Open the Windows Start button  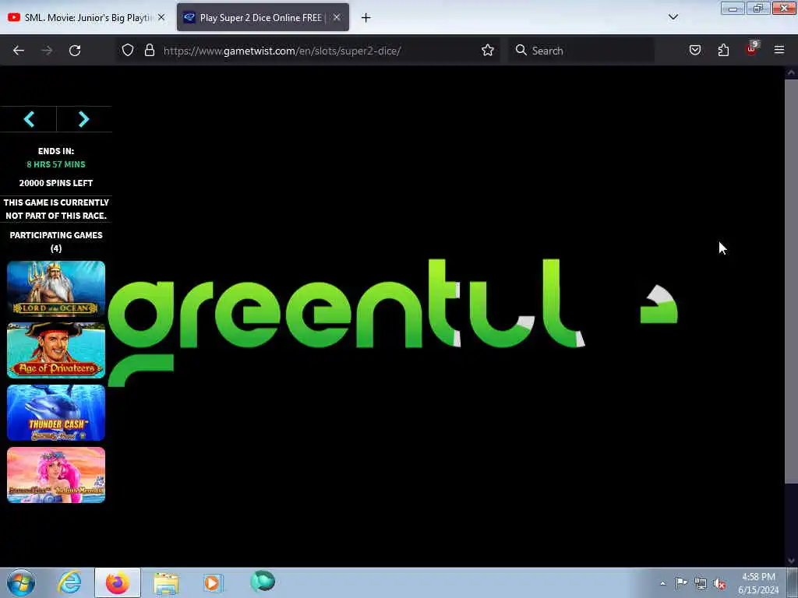point(21,582)
